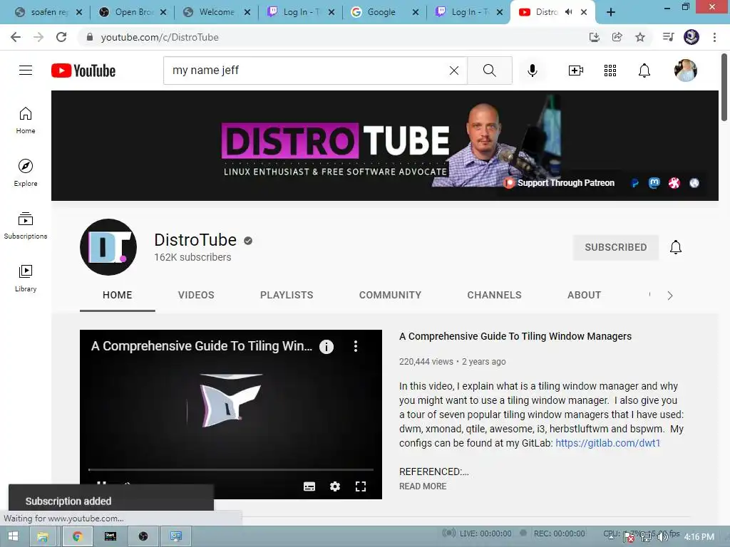
Task: Switch to the Videos tab
Action: pos(196,295)
